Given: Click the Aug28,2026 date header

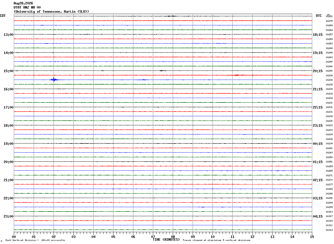Looking at the screenshot, I should 23,3.
